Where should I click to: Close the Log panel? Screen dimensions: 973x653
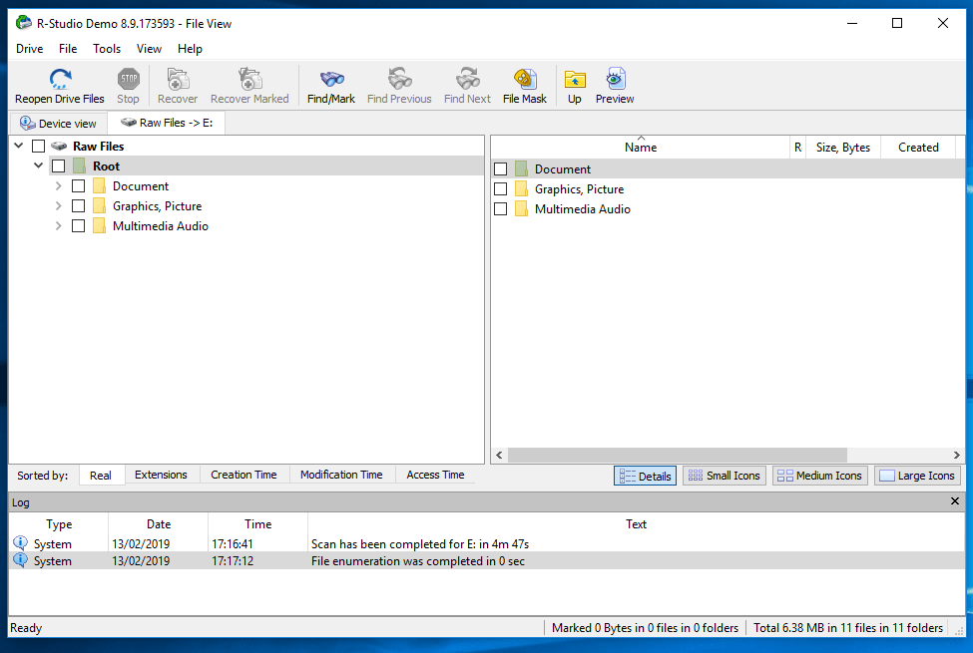pyautogui.click(x=955, y=501)
